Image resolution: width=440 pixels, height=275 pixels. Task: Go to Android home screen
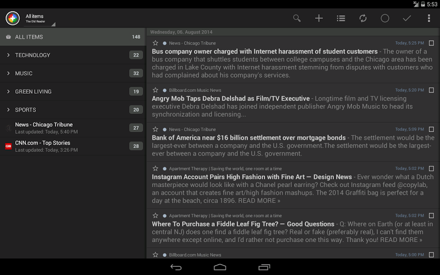pos(219,267)
